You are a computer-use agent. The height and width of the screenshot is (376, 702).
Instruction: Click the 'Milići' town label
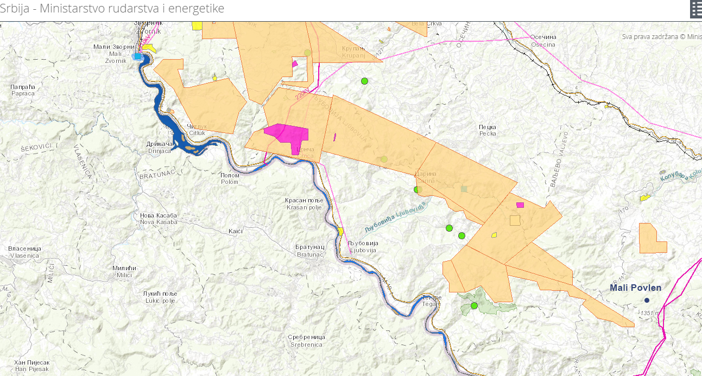click(x=124, y=272)
